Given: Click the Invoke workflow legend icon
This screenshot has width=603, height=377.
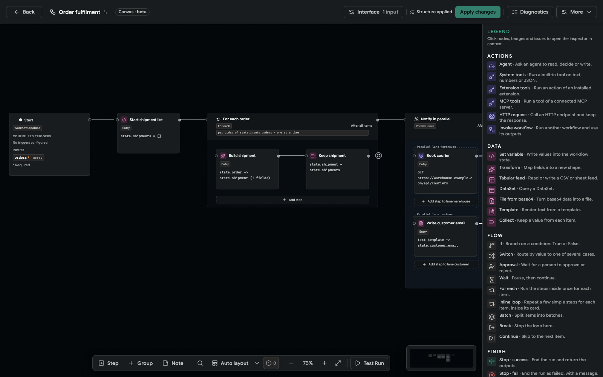Looking at the screenshot, I should (492, 130).
